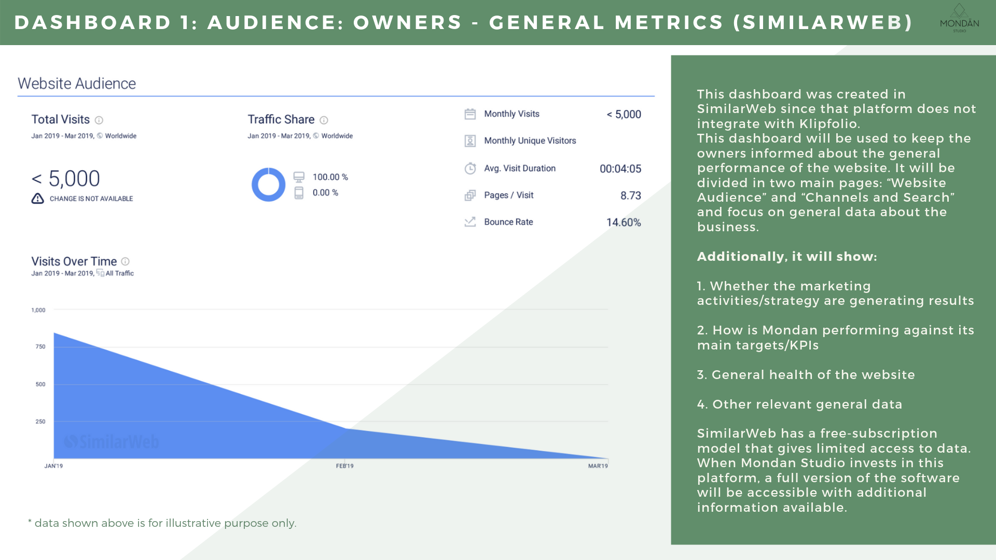996x560 pixels.
Task: Click the '1,000' y-axis label
Action: (38, 310)
